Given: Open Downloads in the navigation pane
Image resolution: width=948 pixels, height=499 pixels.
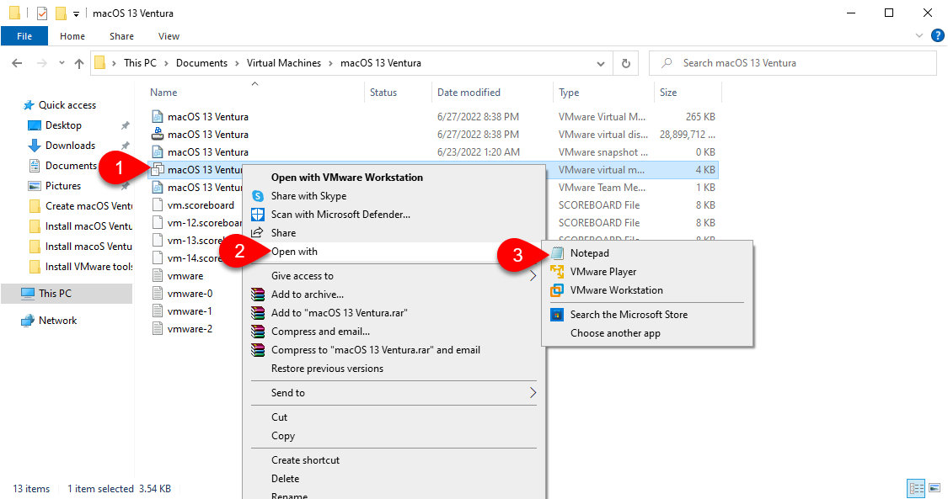Looking at the screenshot, I should pos(70,146).
